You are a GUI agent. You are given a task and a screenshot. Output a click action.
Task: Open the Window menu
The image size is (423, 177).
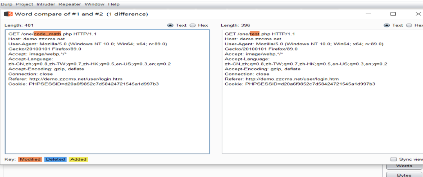pos(94,4)
